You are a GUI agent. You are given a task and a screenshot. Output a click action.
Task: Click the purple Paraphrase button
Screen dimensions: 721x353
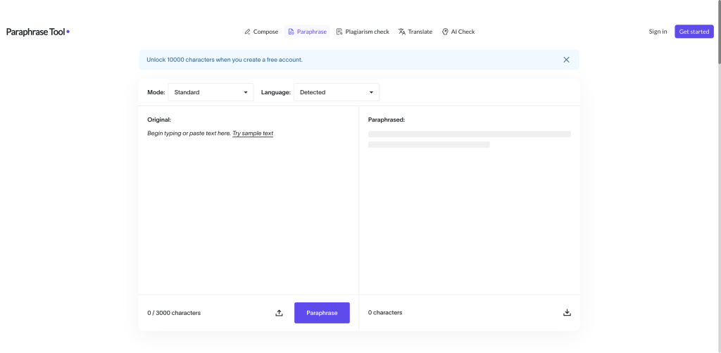coord(322,313)
